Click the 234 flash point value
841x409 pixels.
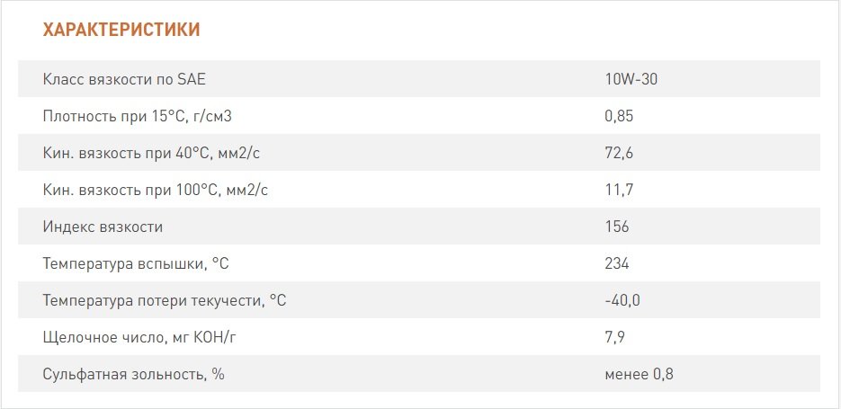616,263
